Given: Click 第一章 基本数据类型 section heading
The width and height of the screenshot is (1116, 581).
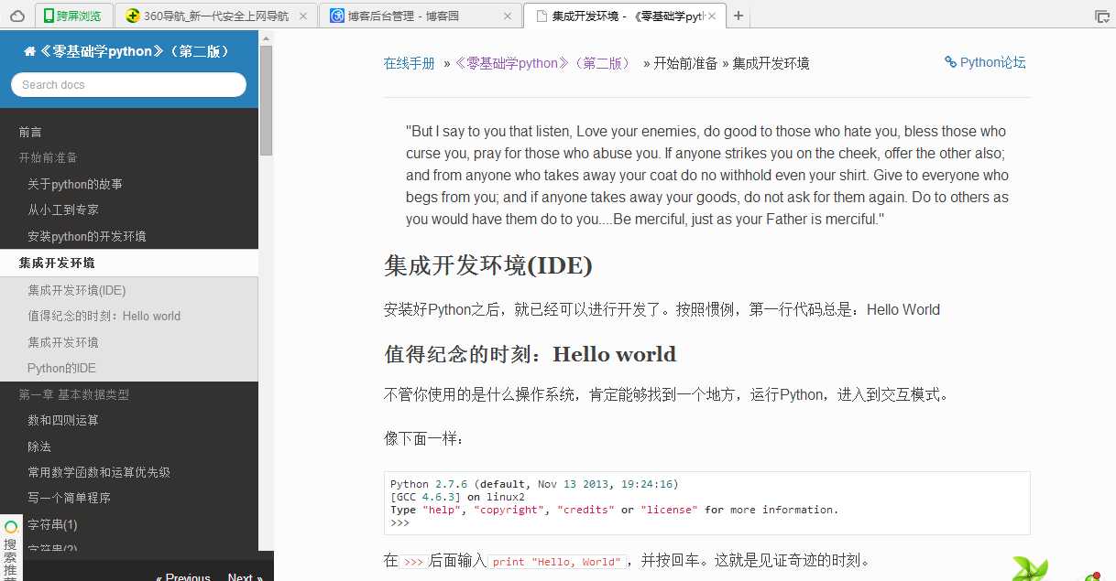Looking at the screenshot, I should [74, 394].
